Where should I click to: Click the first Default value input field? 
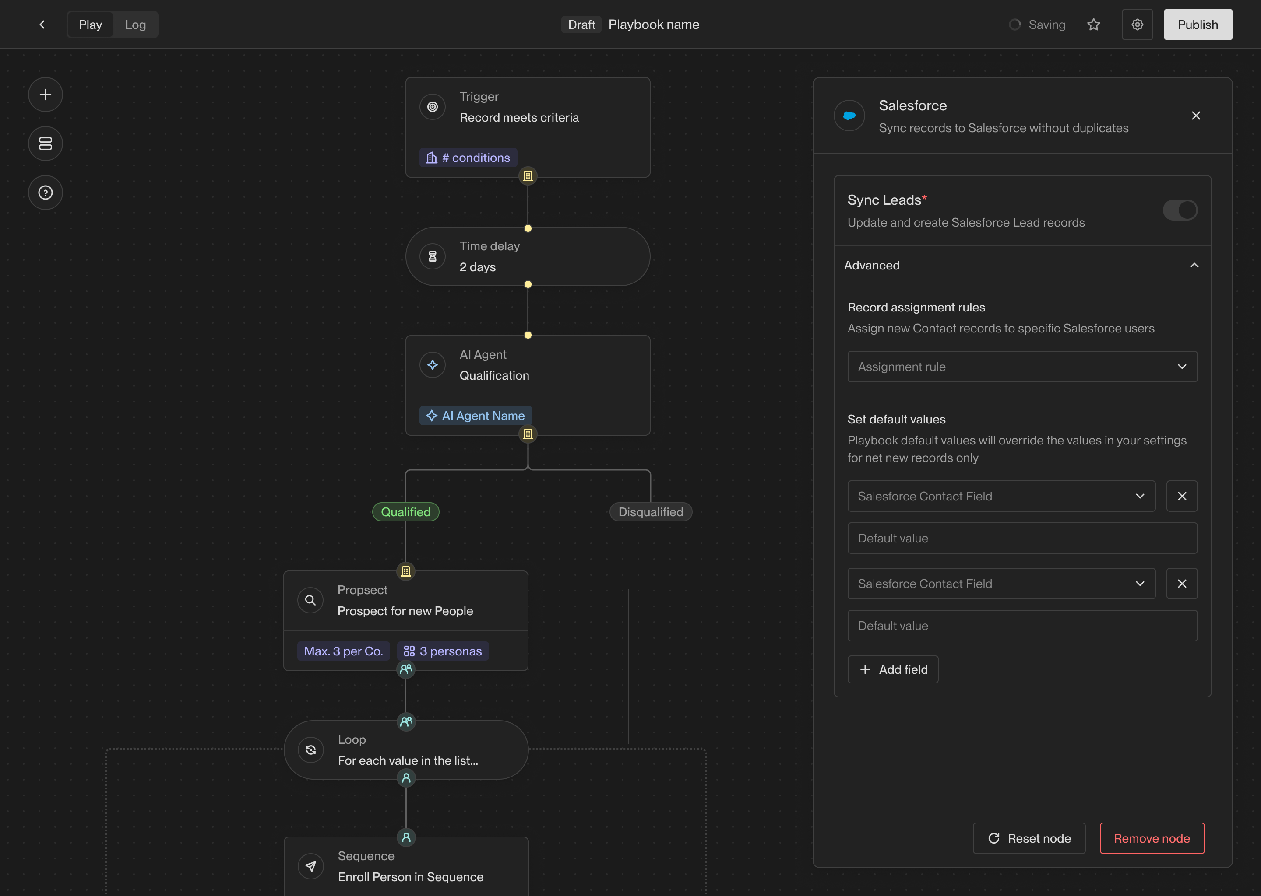click(1022, 539)
